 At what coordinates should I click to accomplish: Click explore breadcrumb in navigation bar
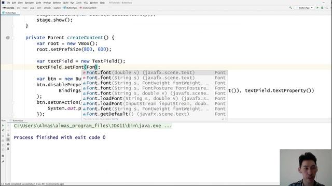click(x=57, y=8)
